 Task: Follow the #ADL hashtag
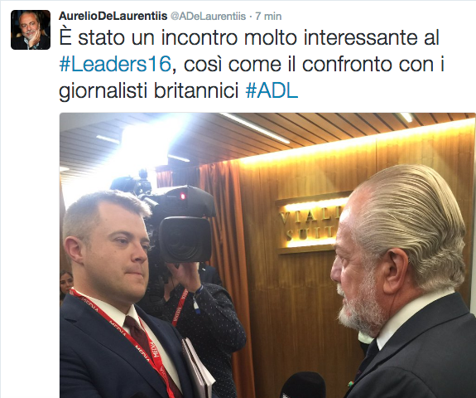(272, 90)
